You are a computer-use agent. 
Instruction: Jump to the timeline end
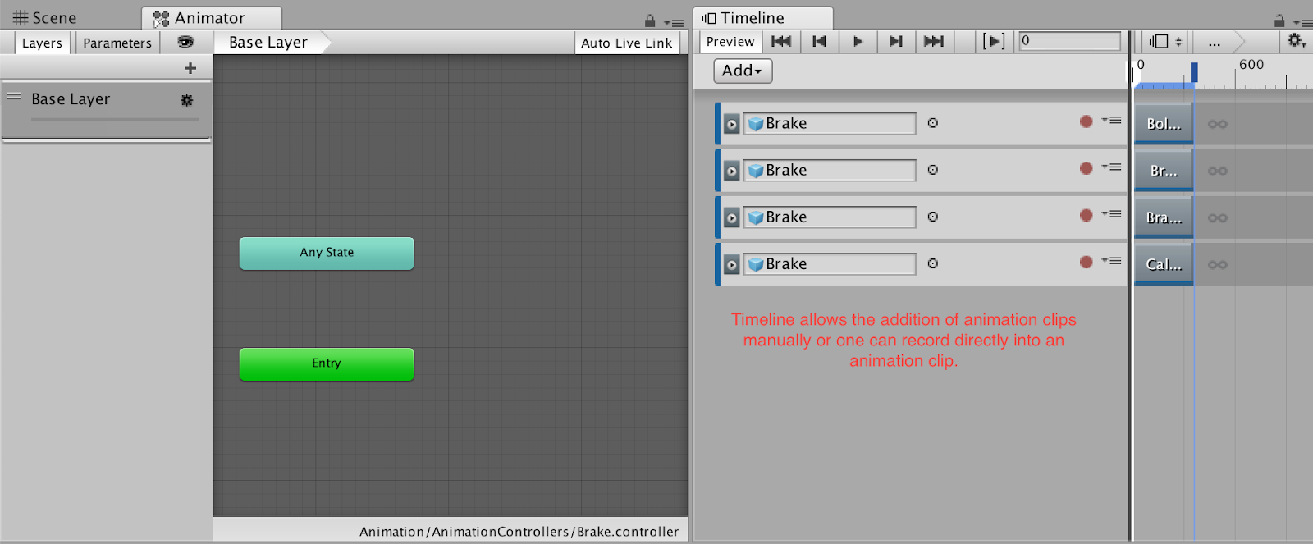pyautogui.click(x=934, y=41)
